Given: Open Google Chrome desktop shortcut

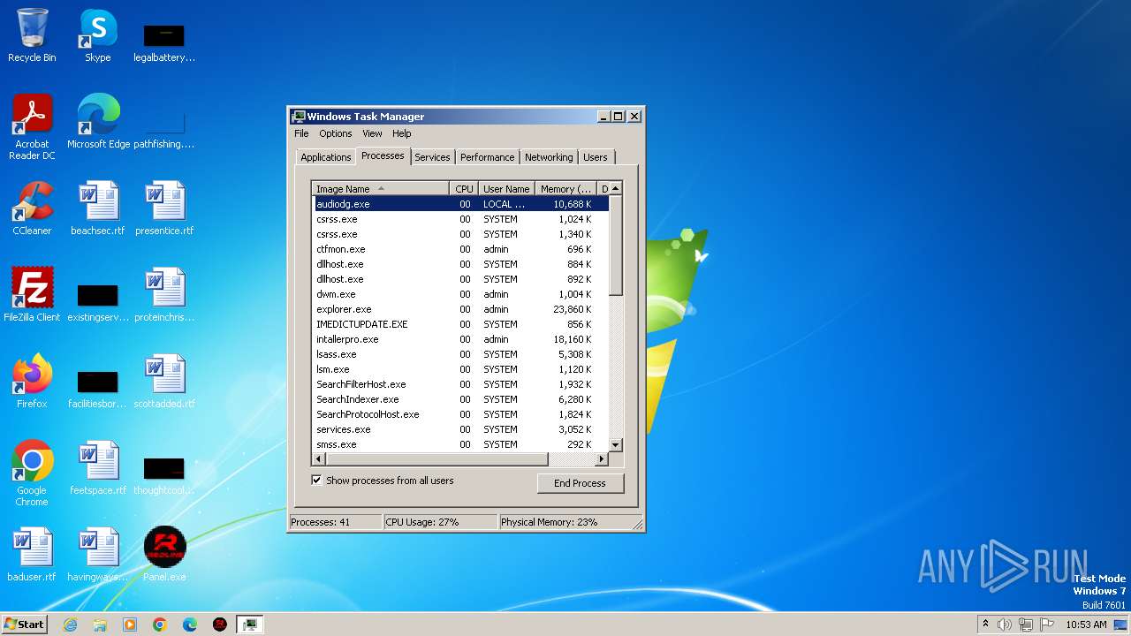Looking at the screenshot, I should (32, 473).
